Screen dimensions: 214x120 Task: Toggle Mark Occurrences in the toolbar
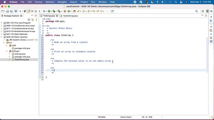(28, 11)
